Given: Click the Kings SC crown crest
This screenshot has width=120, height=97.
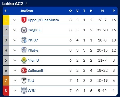Looking at the screenshot, I should point(24,30).
